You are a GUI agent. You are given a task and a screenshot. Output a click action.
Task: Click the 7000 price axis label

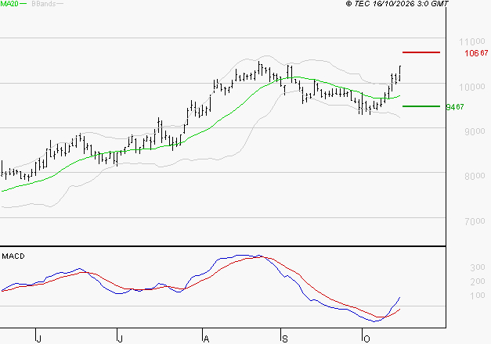(x=475, y=221)
